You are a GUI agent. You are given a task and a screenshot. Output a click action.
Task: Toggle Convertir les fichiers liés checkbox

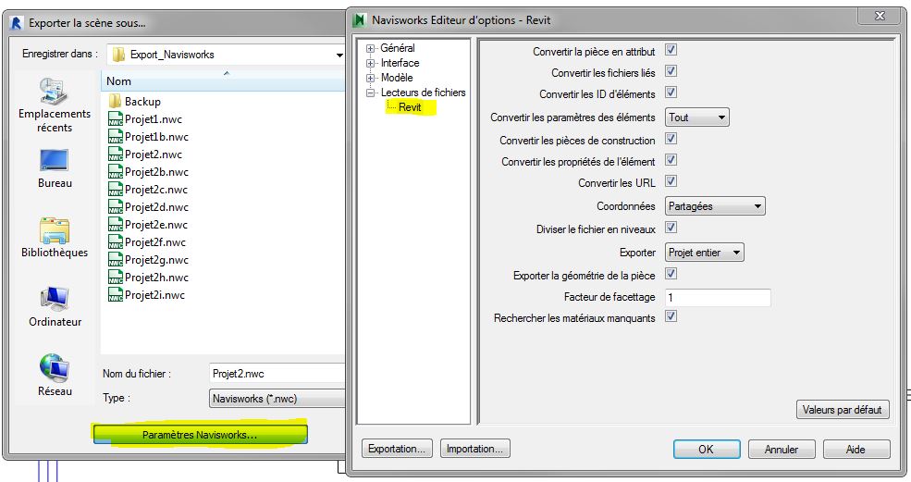(671, 71)
